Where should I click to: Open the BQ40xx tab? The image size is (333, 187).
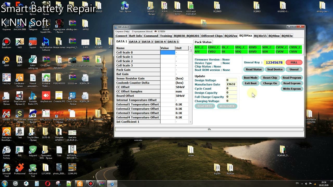(274, 36)
